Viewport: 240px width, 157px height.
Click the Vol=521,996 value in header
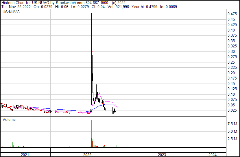coord(119,7)
